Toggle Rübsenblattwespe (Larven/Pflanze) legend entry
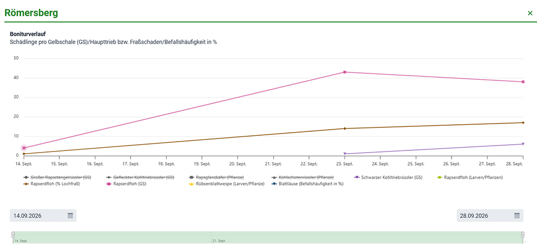 [x=227, y=183]
